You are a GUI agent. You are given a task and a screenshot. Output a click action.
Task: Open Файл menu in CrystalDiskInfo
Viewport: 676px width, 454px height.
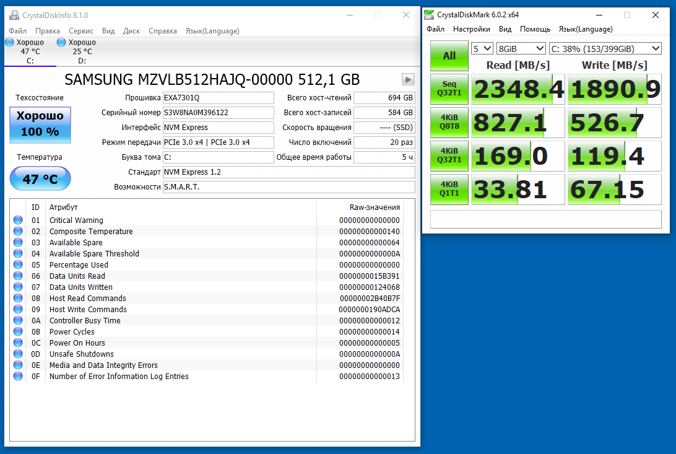[x=18, y=31]
